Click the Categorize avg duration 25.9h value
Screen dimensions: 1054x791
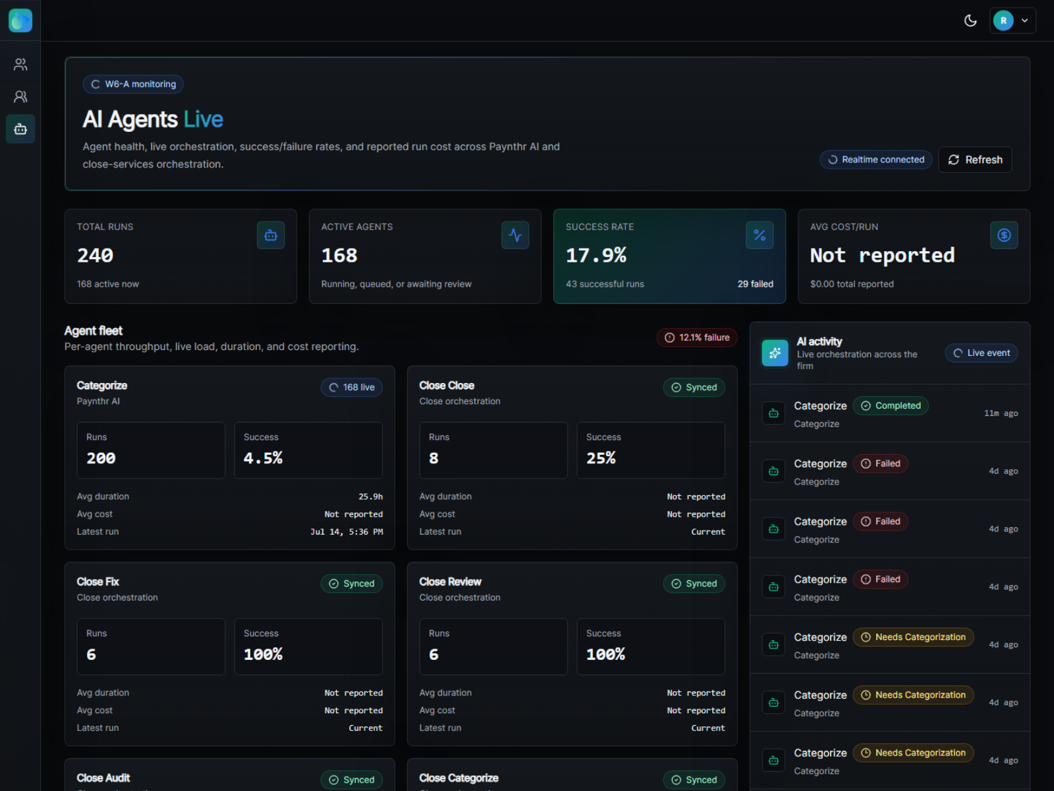tap(371, 497)
